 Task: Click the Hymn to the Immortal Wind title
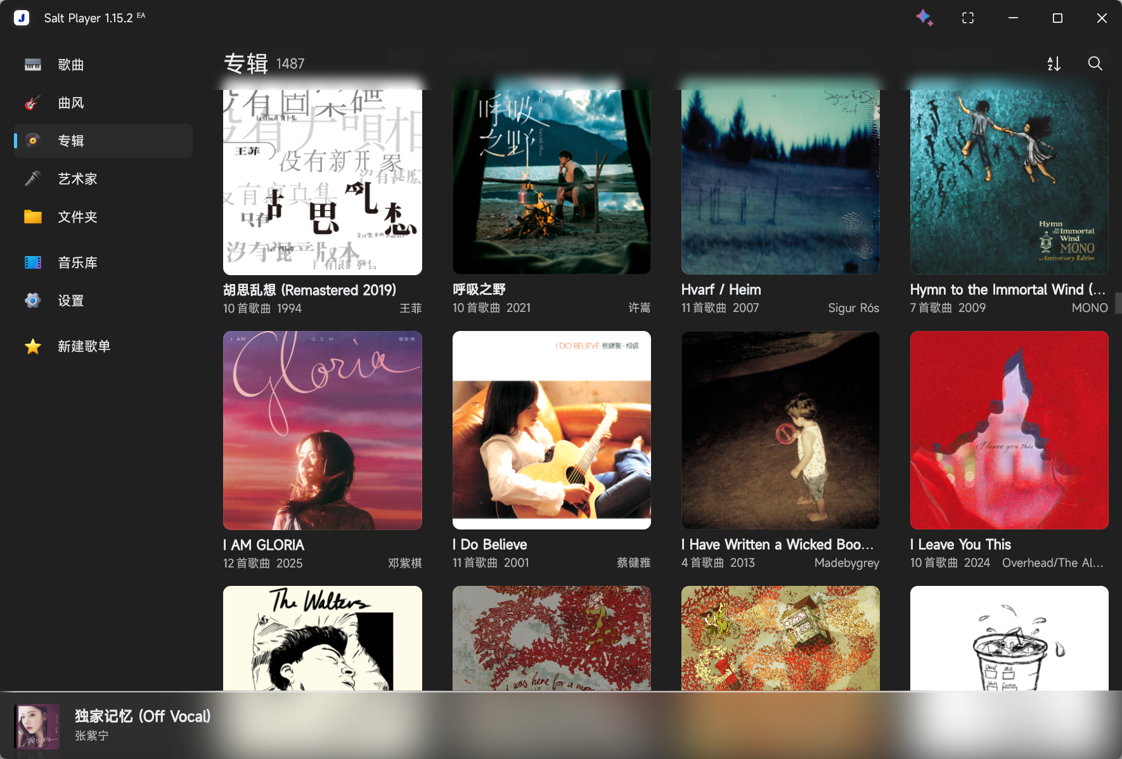point(1008,290)
